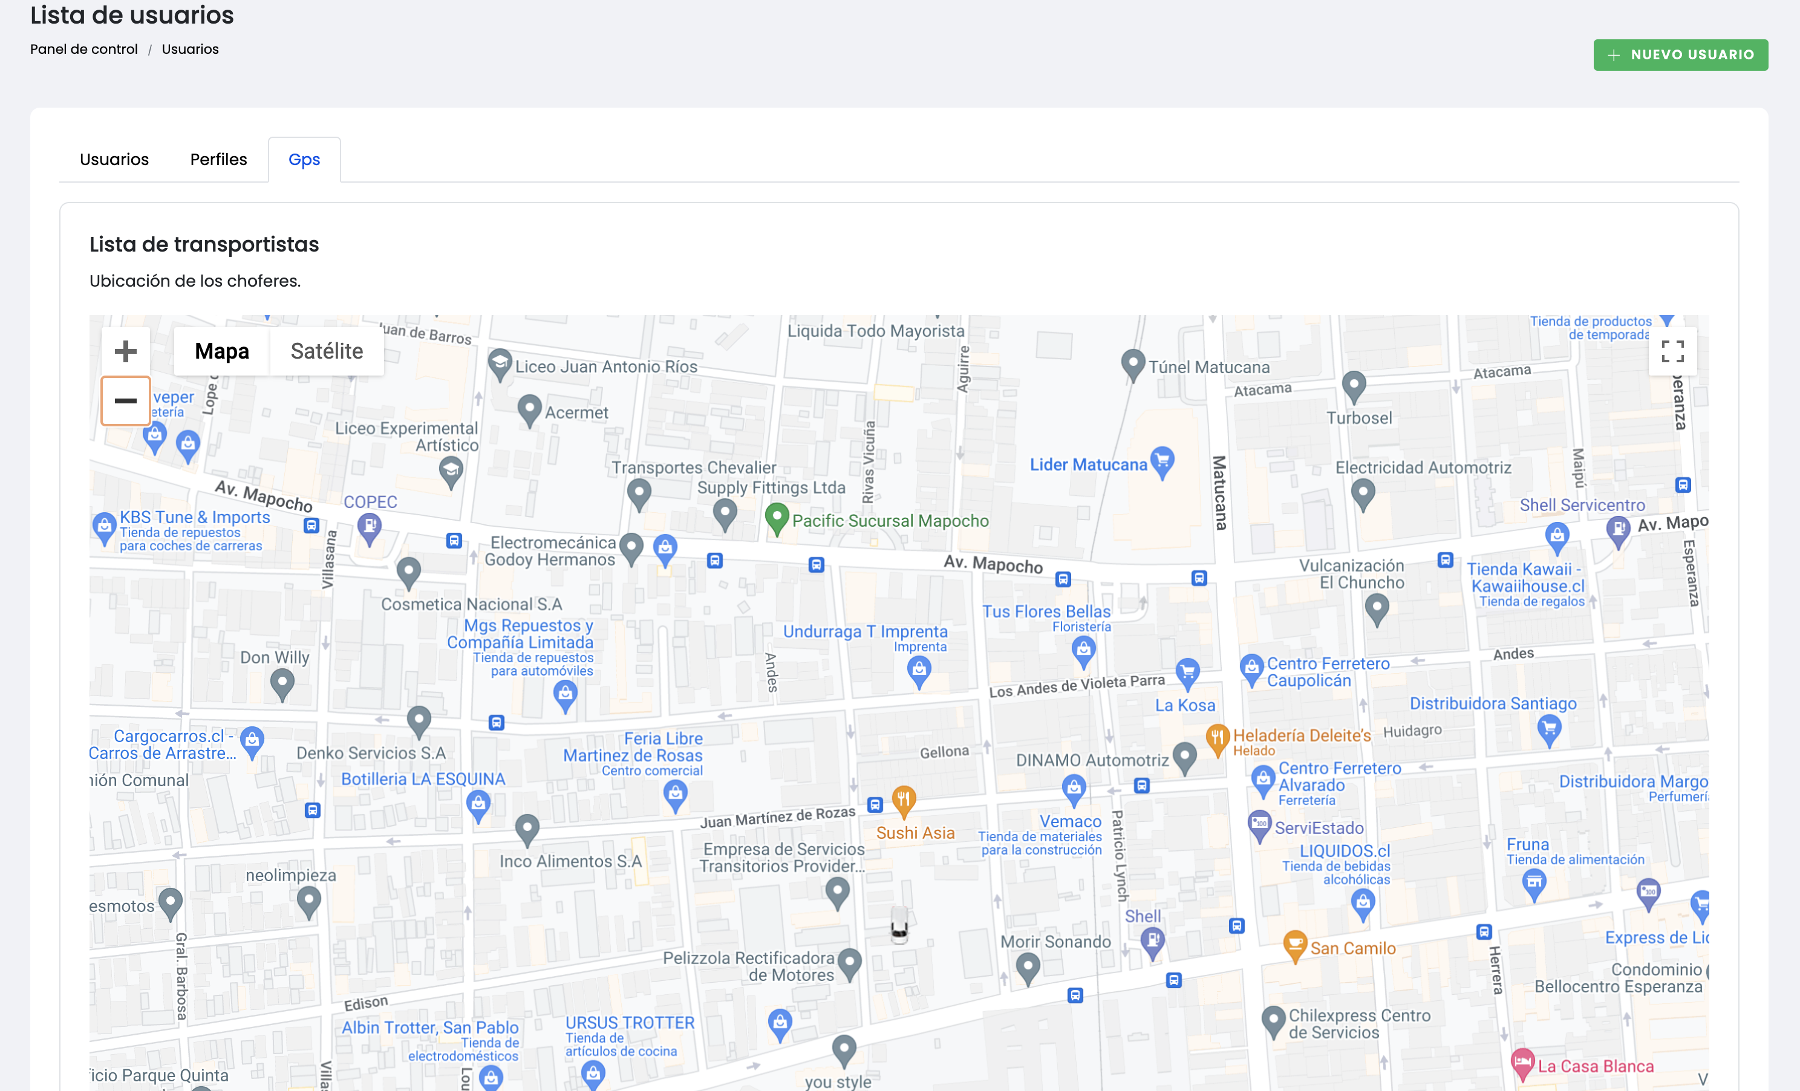Image resolution: width=1800 pixels, height=1091 pixels.
Task: Click the Supply Fittings Ltda pin
Action: (x=724, y=515)
